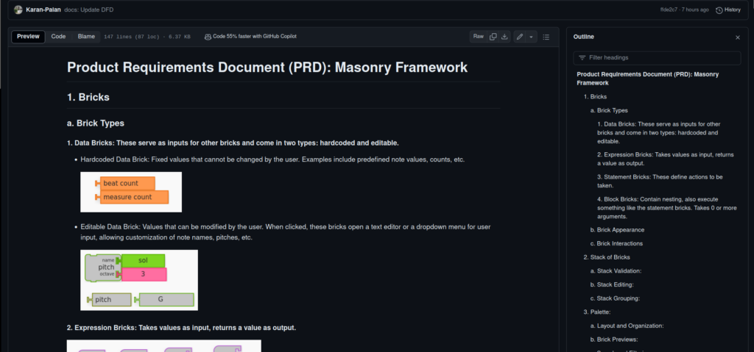Click the Filter headings input field
This screenshot has height=352, width=754.
point(657,57)
